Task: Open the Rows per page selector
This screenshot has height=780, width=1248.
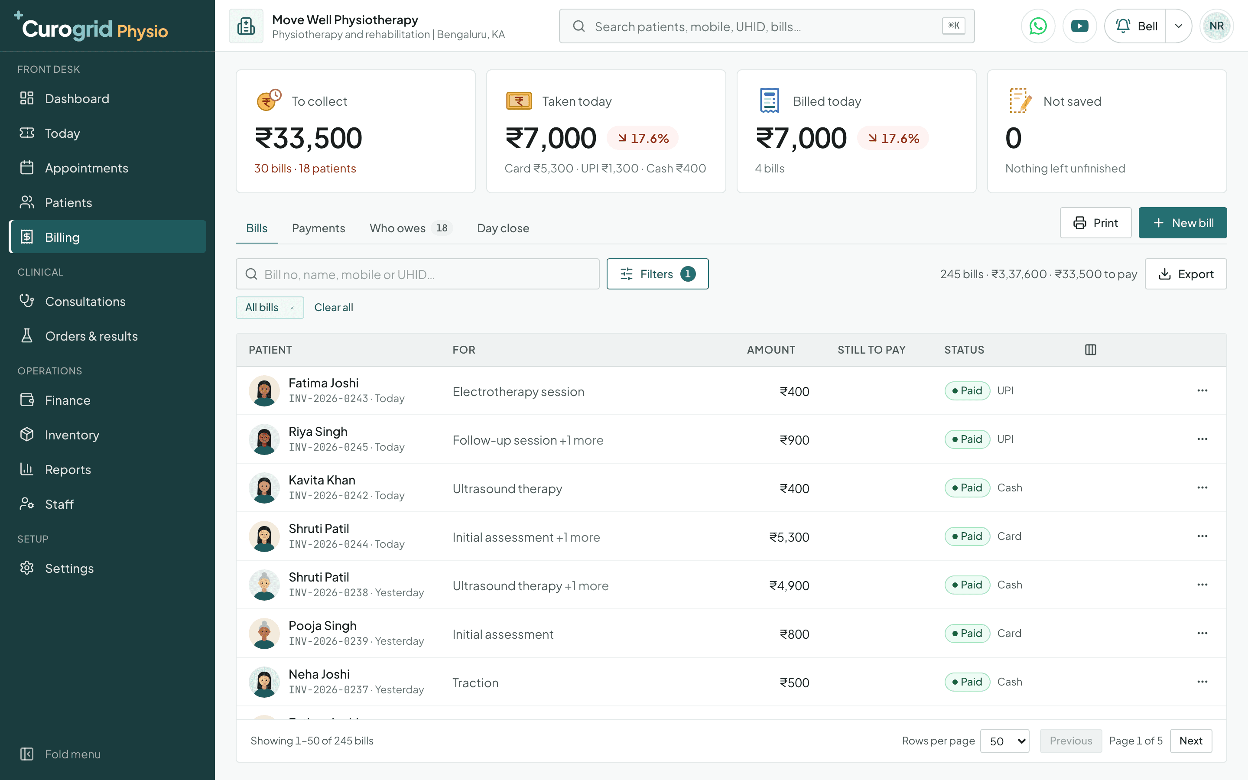Action: pos(1004,741)
